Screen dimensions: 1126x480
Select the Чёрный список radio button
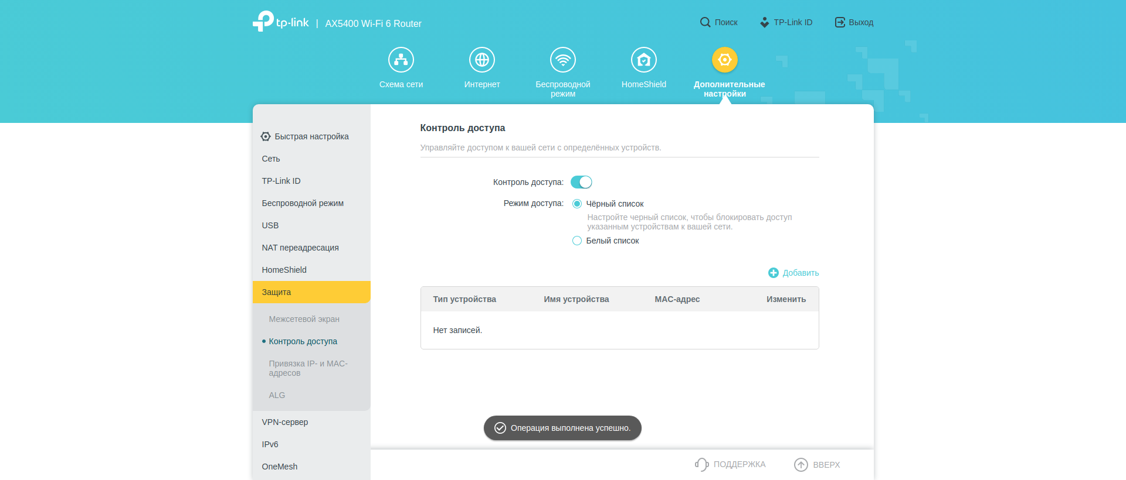pos(577,204)
